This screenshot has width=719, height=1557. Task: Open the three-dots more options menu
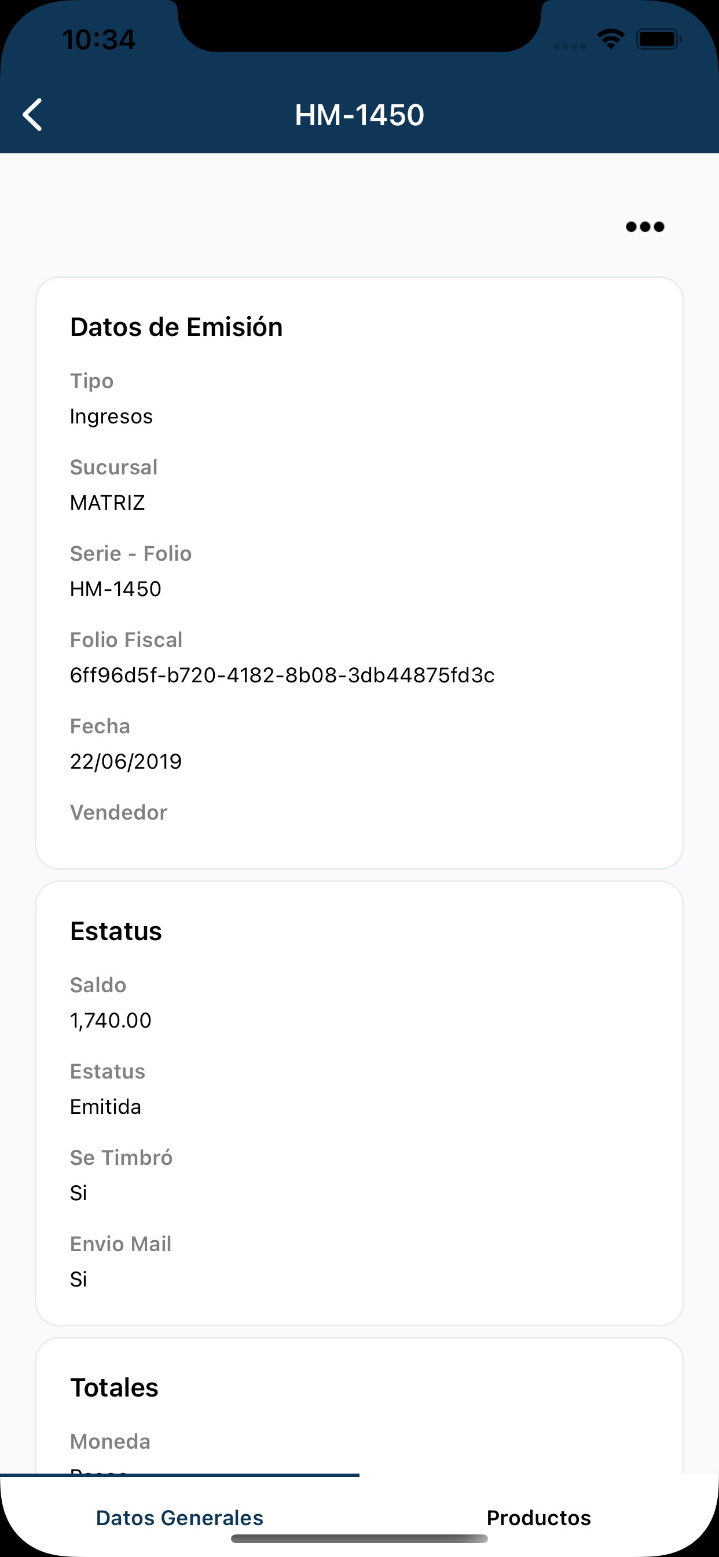click(x=645, y=226)
